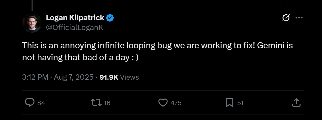
Task: Click the Logan Kilpatrick display name
Action: point(75,18)
